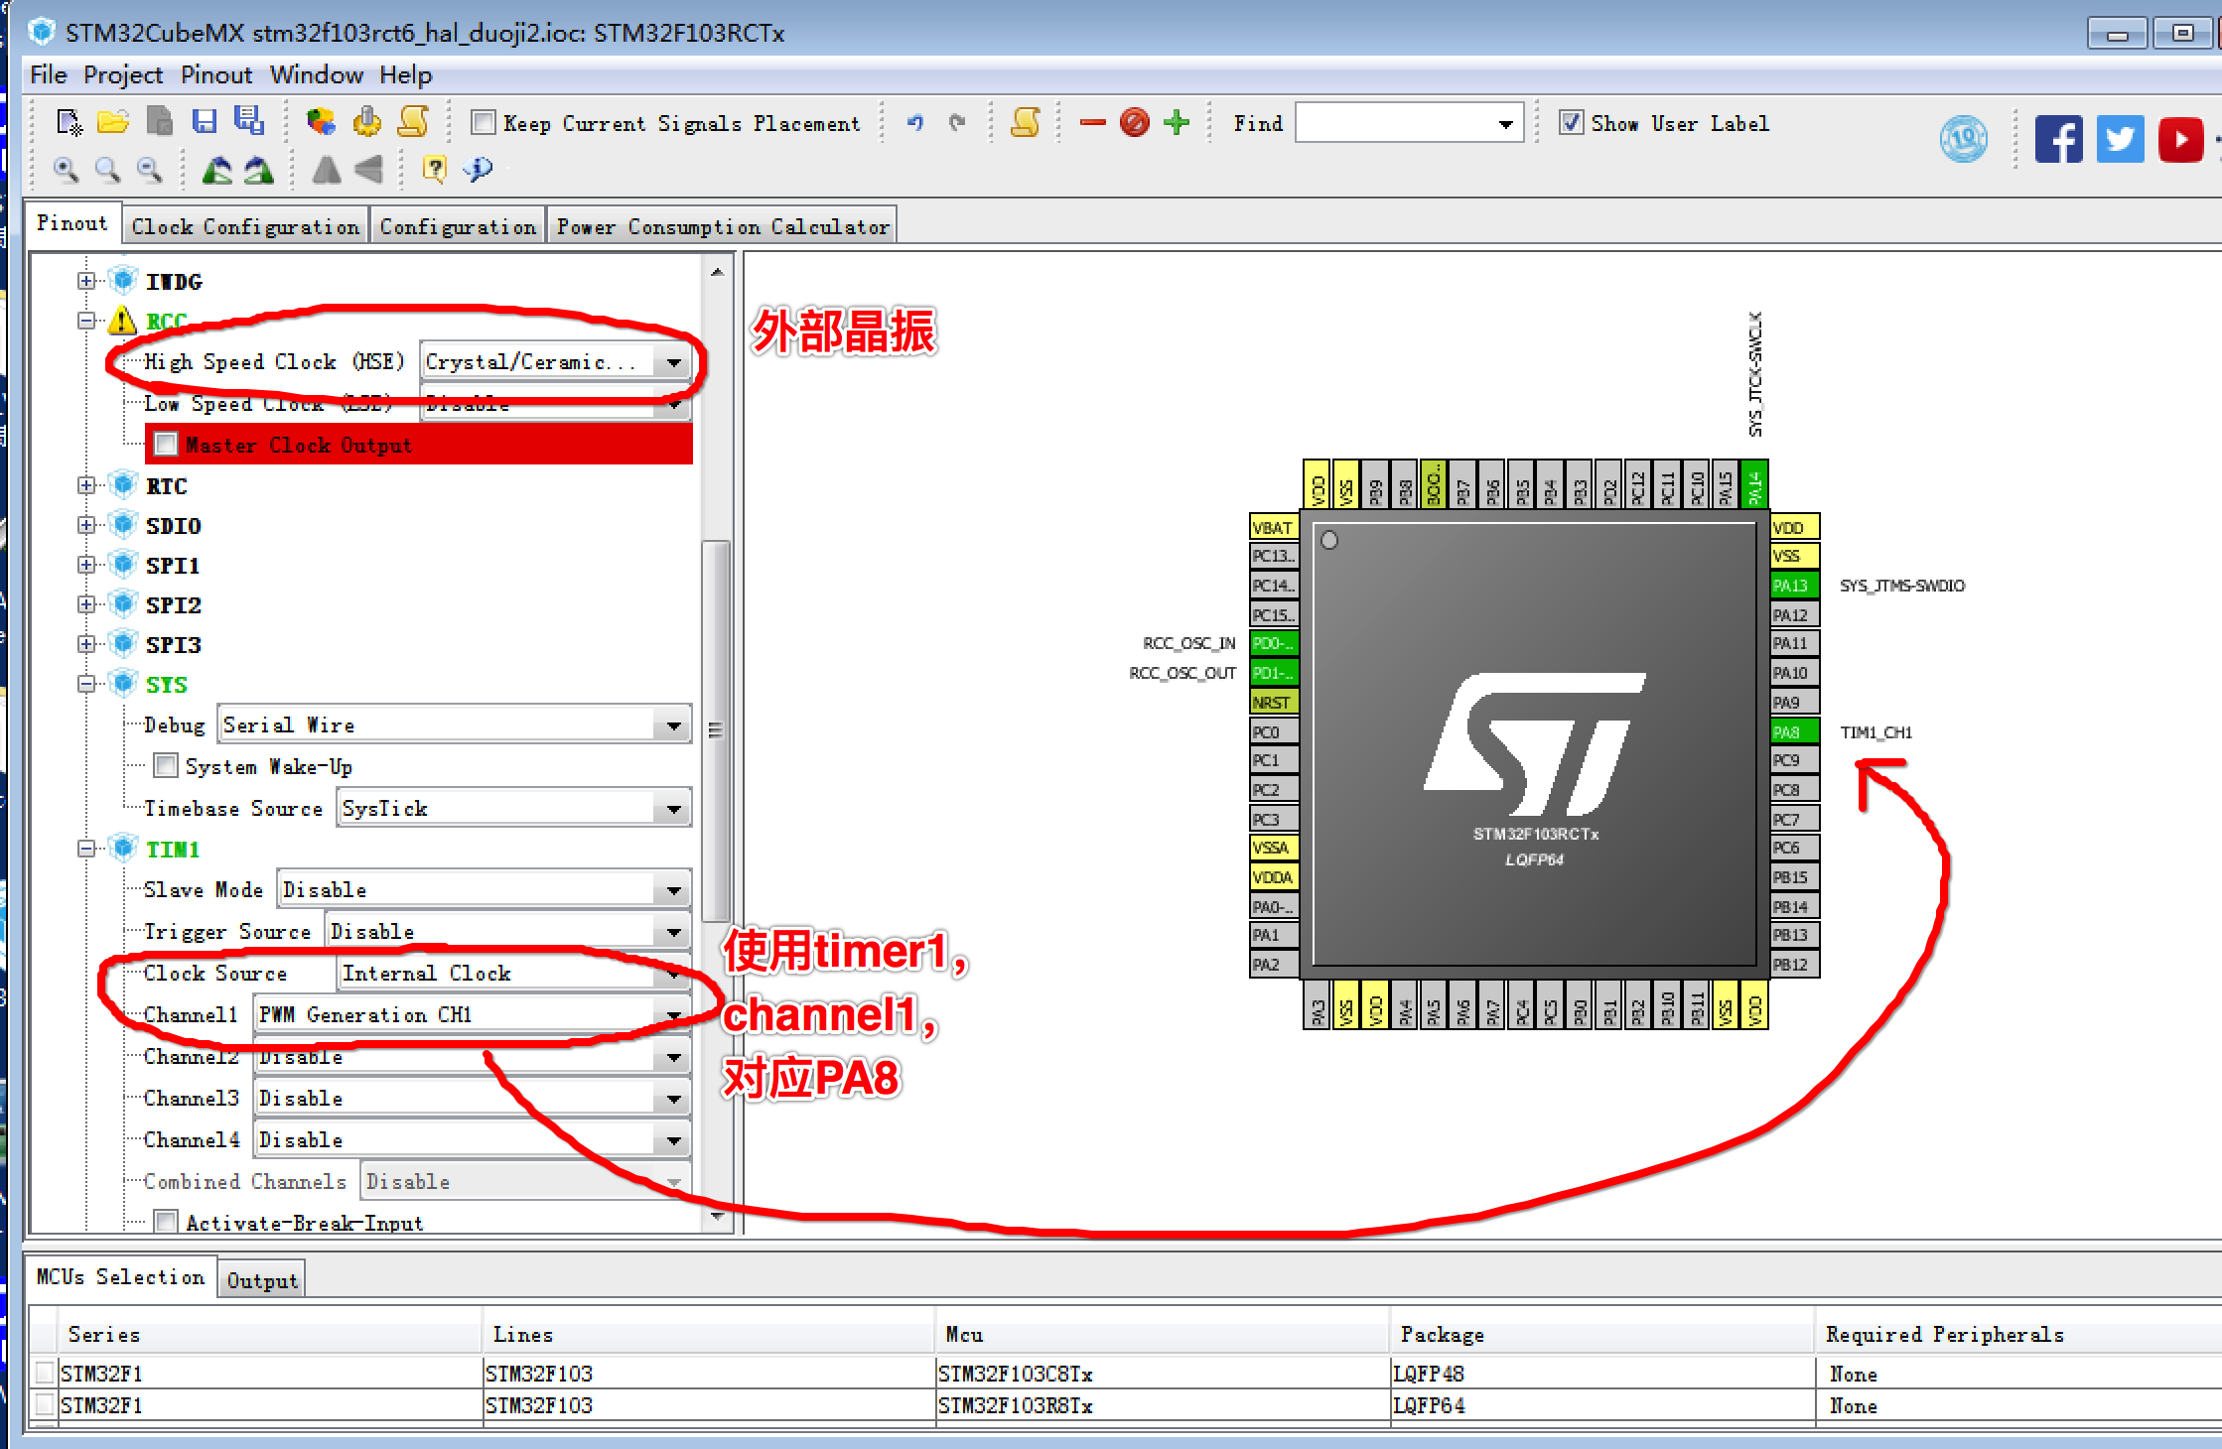This screenshot has height=1449, width=2222.
Task: Enable Keep Current Signals Placement
Action: 483,121
